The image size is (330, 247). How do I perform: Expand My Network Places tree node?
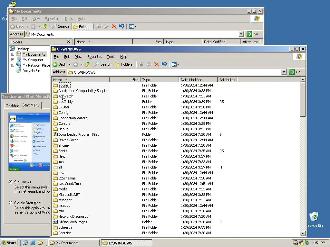(x=13, y=65)
